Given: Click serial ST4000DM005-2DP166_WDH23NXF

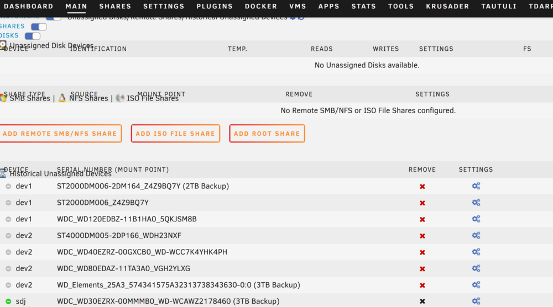Looking at the screenshot, I should [x=119, y=236].
